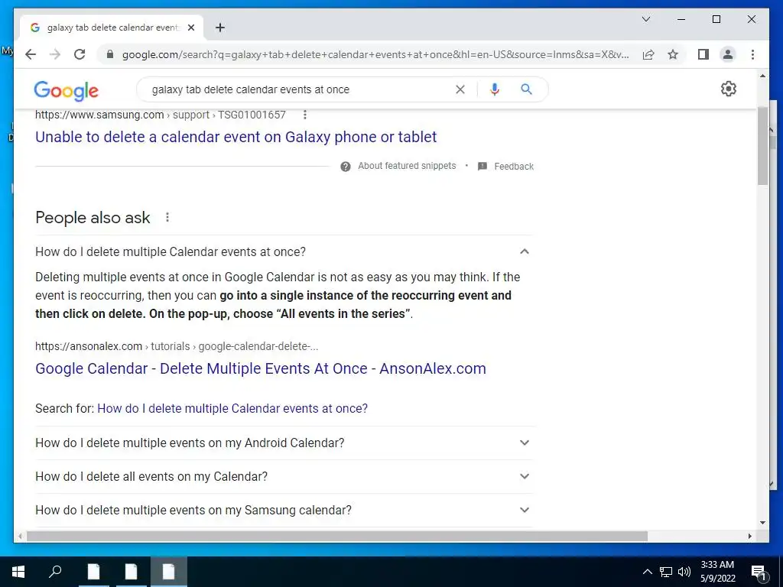Open the first taskbar file icon
Image resolution: width=783 pixels, height=587 pixels.
93,572
